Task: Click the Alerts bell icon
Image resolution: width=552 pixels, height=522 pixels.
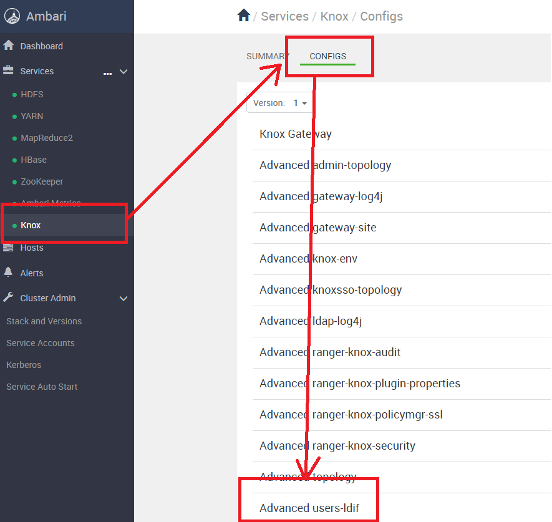Action: (x=9, y=273)
